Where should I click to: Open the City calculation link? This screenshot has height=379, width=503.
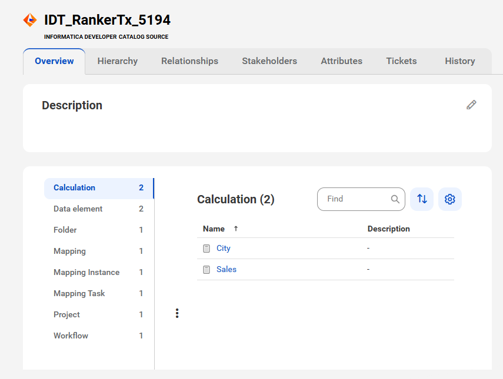pyautogui.click(x=224, y=249)
